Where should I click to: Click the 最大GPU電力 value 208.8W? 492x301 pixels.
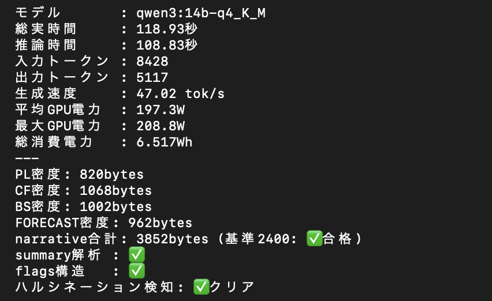161,126
